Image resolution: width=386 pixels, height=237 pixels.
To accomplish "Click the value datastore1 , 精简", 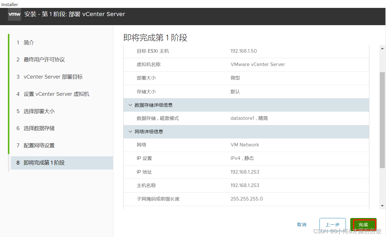I will (249, 118).
